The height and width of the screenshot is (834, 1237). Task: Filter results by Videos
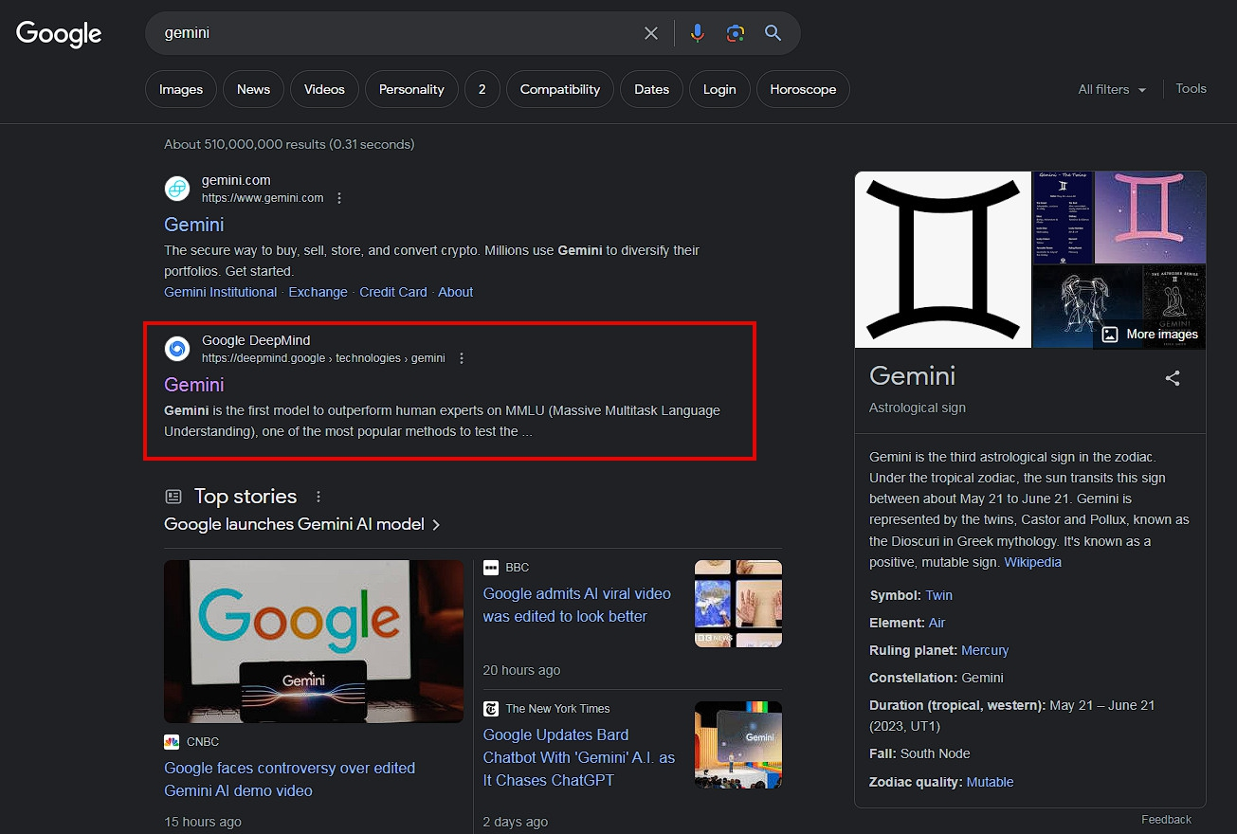(x=324, y=89)
